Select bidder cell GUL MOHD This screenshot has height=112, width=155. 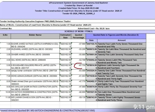[x=35, y=61]
